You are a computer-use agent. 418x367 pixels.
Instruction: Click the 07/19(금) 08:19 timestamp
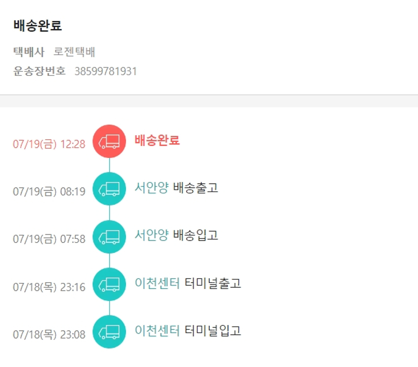[x=49, y=192]
